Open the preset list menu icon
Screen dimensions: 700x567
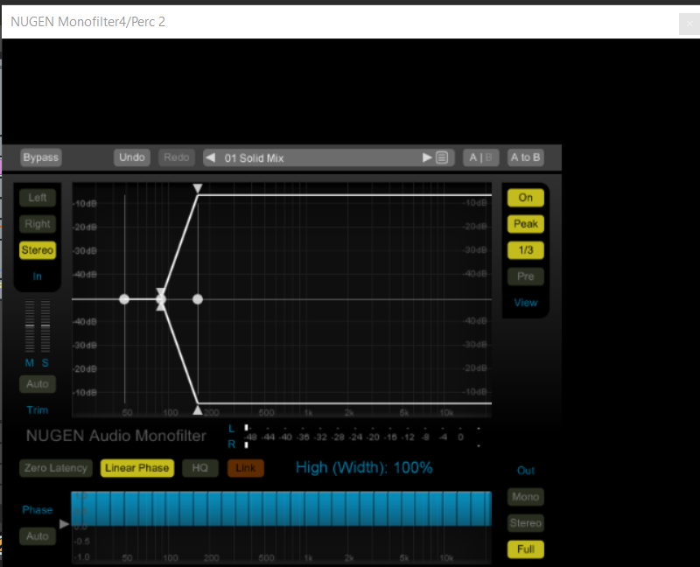[x=442, y=157]
